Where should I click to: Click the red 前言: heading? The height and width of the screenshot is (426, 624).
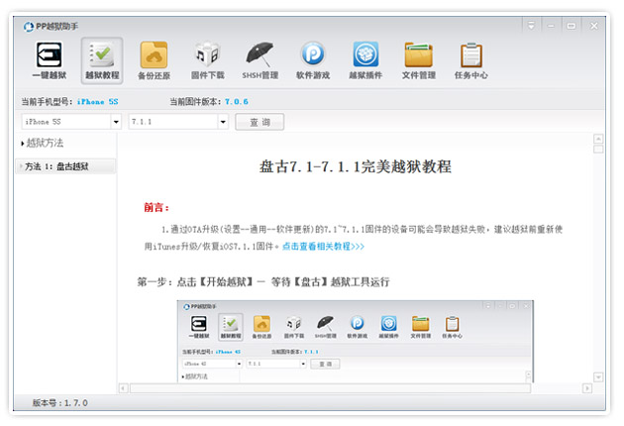coord(156,207)
